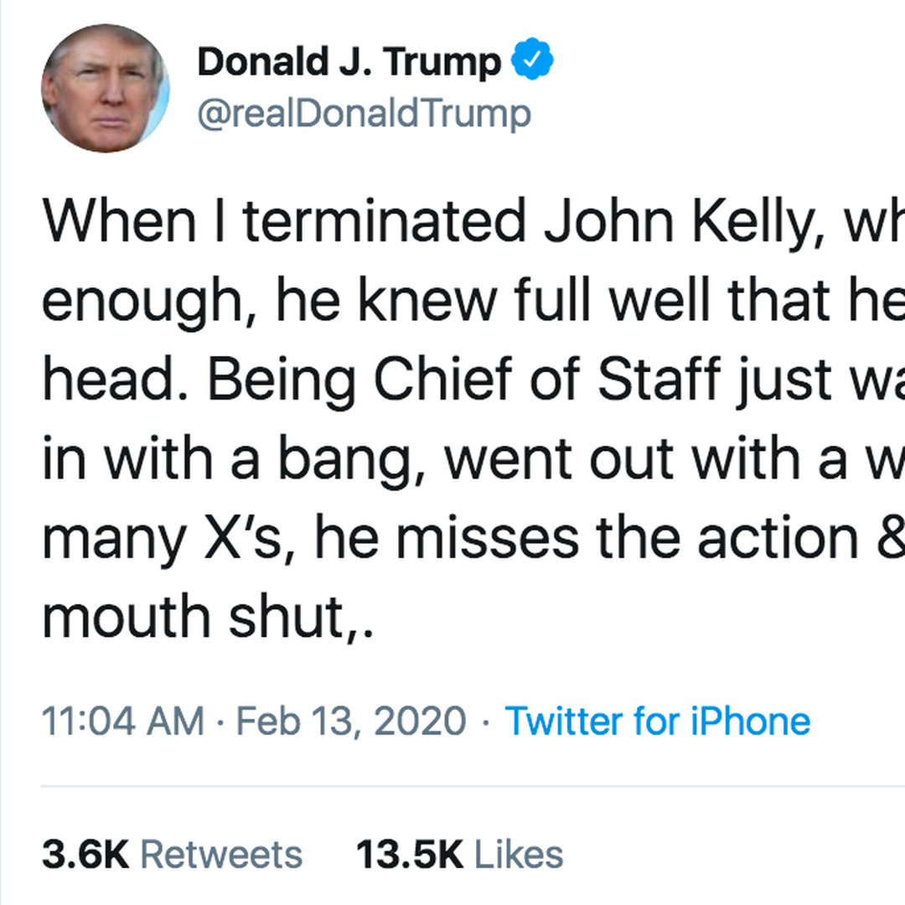Screen dimensions: 905x905
Task: Open Donald J. Trump's profile picture
Action: click(106, 89)
